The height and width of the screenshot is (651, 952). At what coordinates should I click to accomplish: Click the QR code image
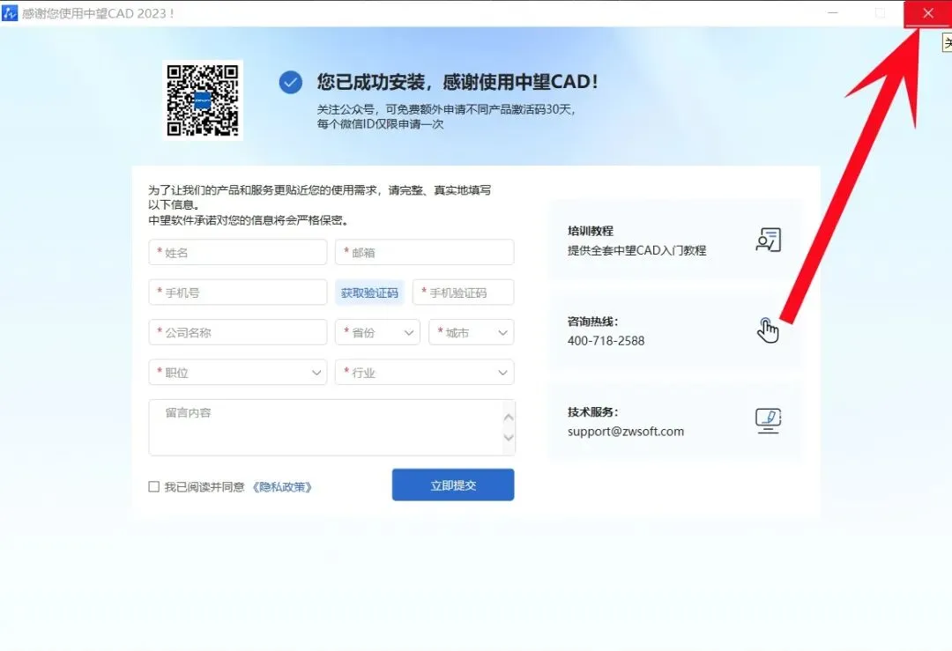(x=203, y=100)
